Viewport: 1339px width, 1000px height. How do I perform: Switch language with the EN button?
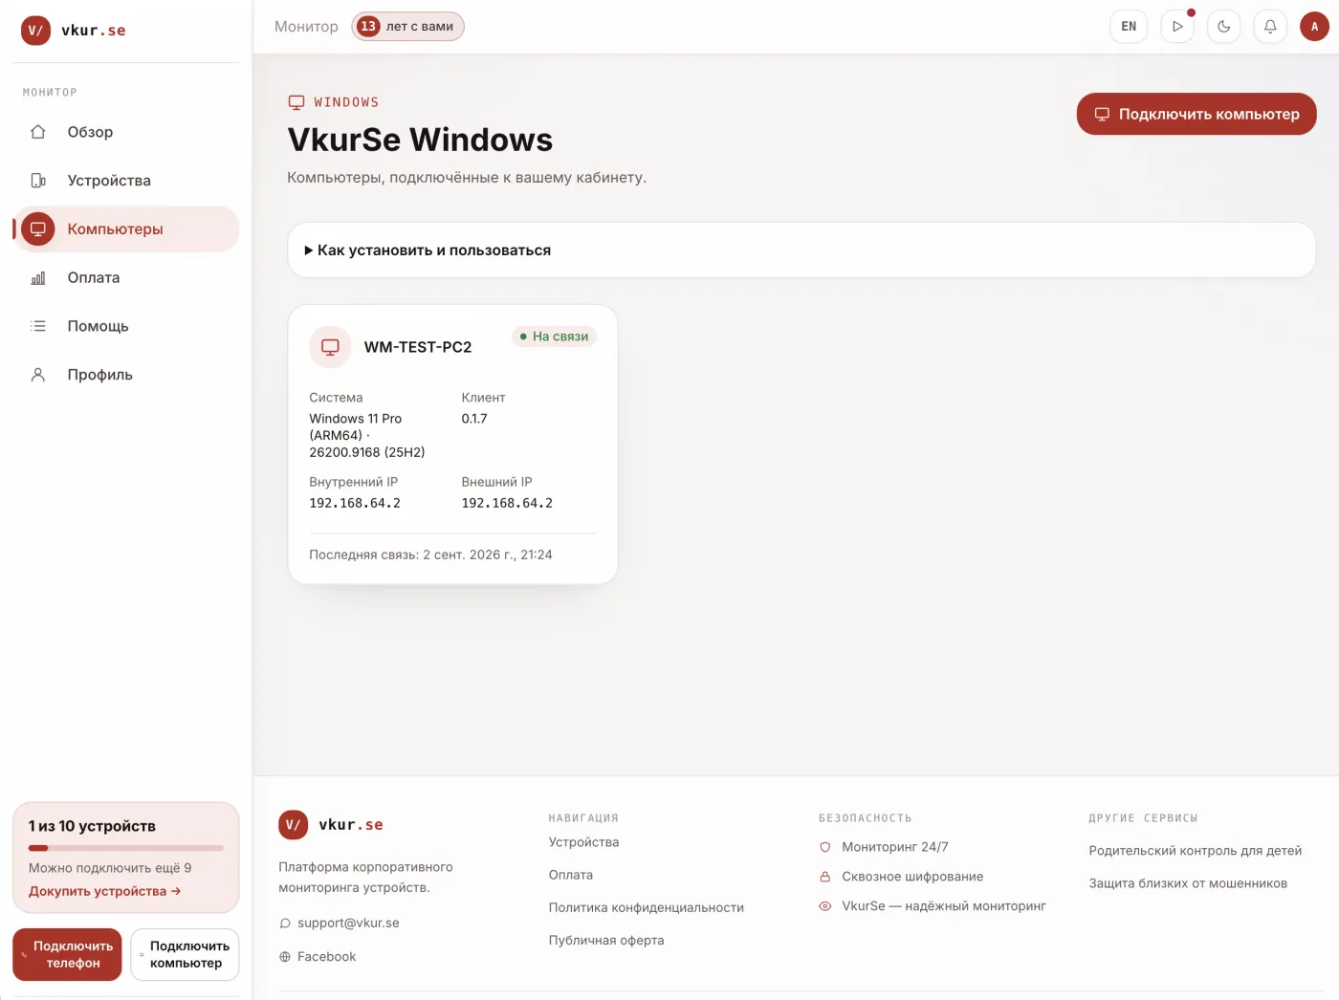1129,27
